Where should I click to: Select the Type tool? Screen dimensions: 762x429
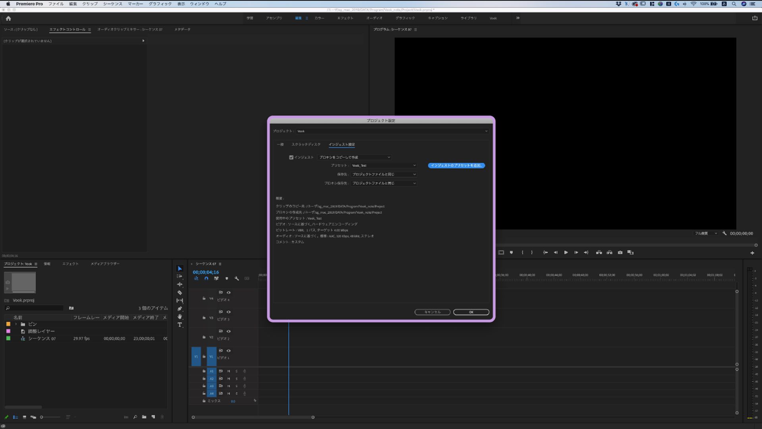click(x=180, y=325)
